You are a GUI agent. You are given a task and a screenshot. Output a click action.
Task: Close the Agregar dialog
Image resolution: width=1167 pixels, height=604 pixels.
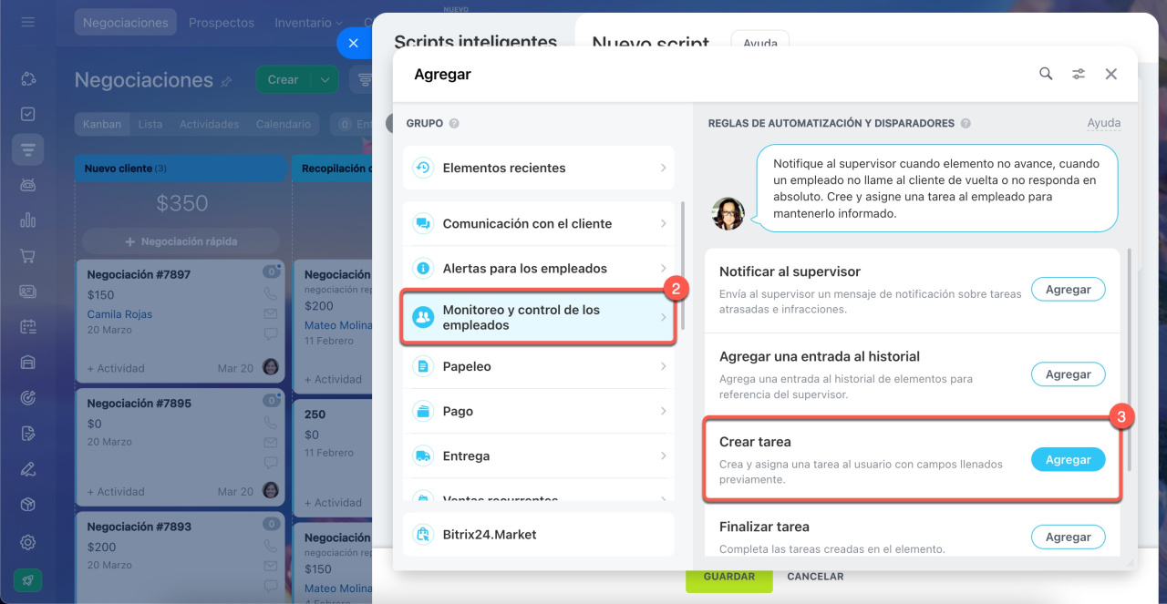(x=1110, y=74)
